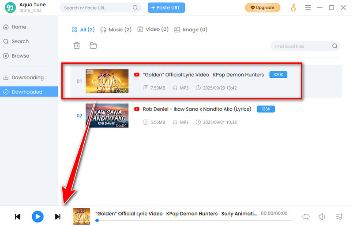Click the version number 10.8.5_3.34
353x226 pixels.
(x=30, y=11)
